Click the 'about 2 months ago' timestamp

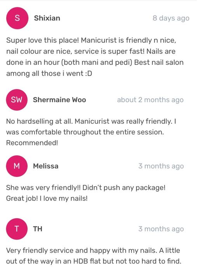150,100
